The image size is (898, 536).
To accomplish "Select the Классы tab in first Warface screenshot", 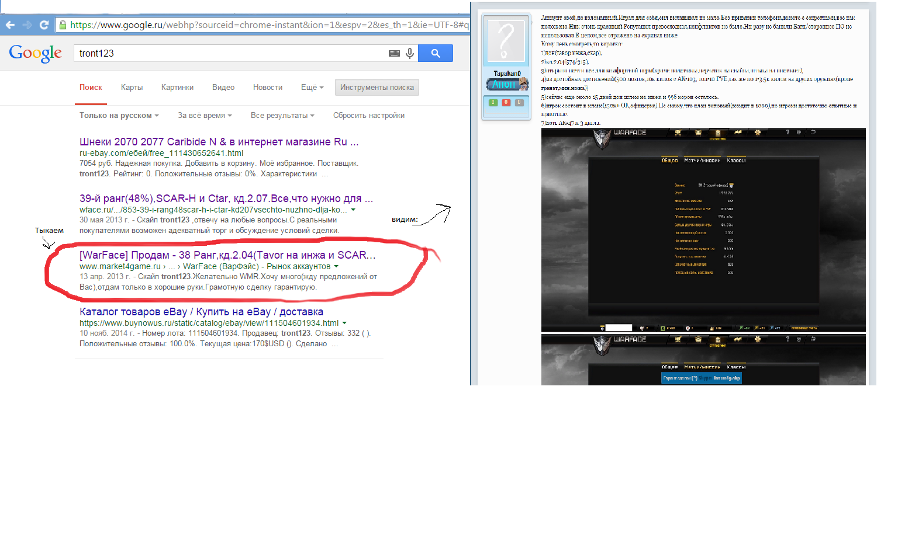I will (x=736, y=160).
